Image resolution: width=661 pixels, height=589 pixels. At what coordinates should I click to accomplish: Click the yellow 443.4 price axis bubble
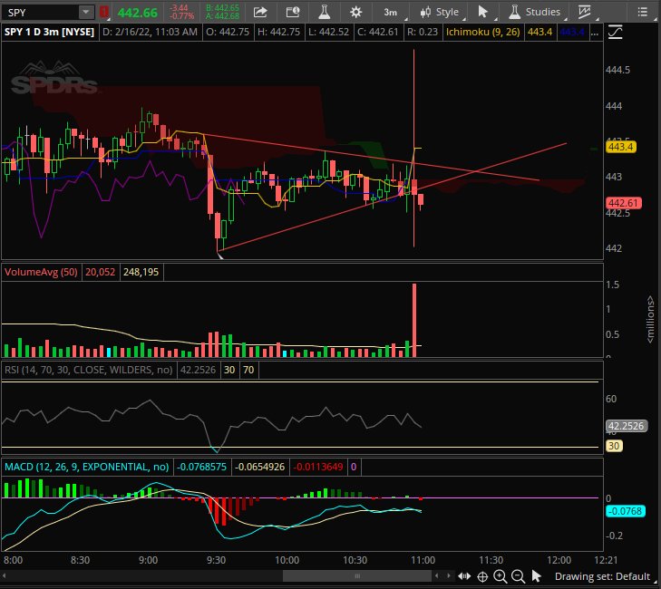pos(620,147)
